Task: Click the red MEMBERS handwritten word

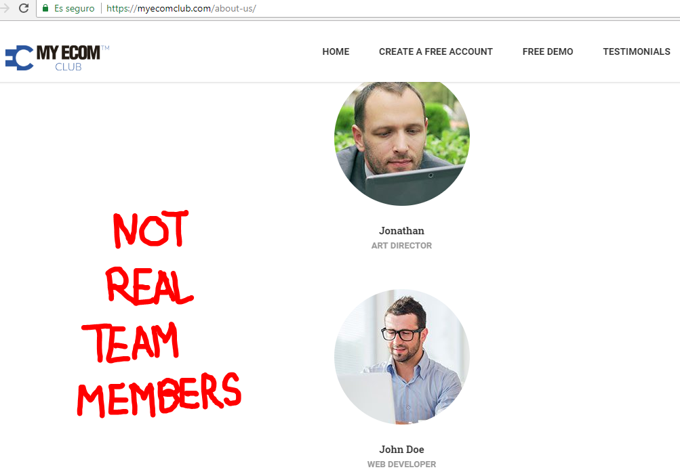Action: (159, 395)
